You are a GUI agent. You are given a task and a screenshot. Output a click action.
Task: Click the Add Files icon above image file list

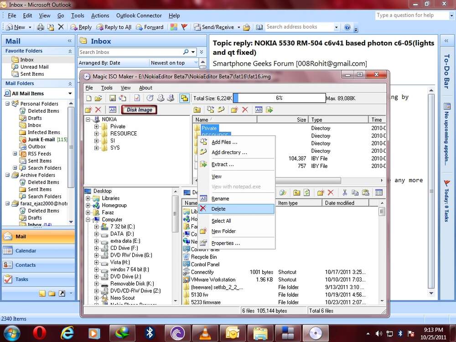(210, 109)
